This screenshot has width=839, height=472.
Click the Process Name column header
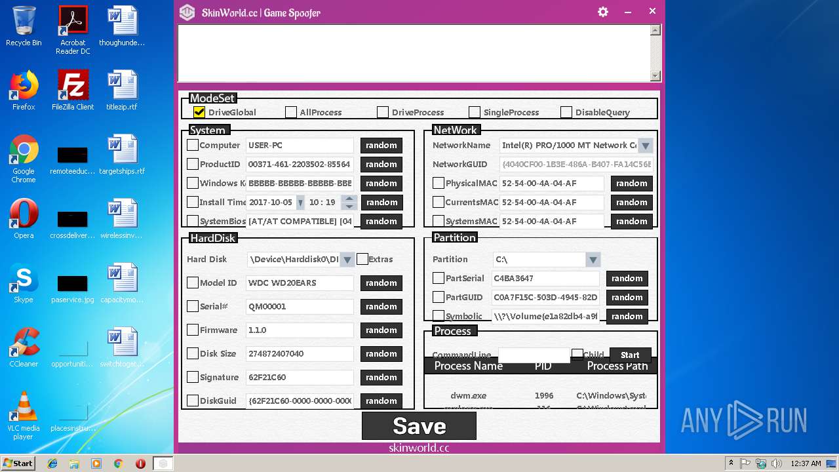click(x=469, y=366)
